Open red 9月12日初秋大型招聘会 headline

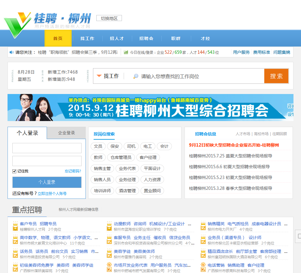point(234,145)
